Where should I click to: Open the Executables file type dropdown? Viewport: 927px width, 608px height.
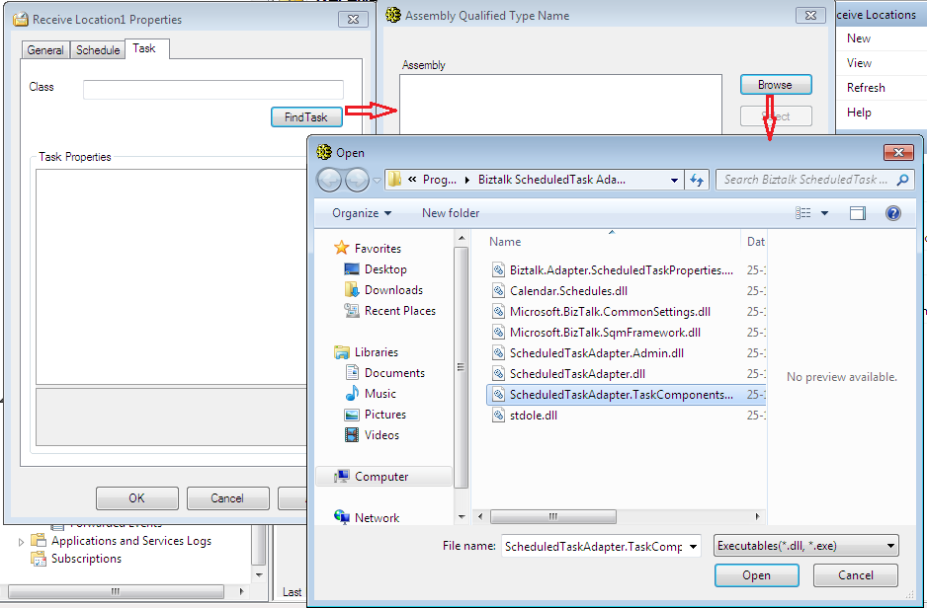pyautogui.click(x=805, y=546)
